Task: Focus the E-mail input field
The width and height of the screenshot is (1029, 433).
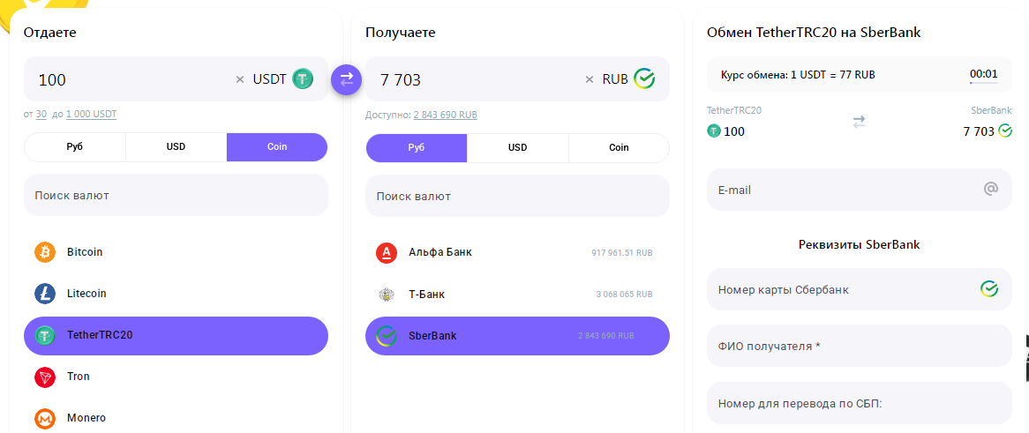Action: 859,190
